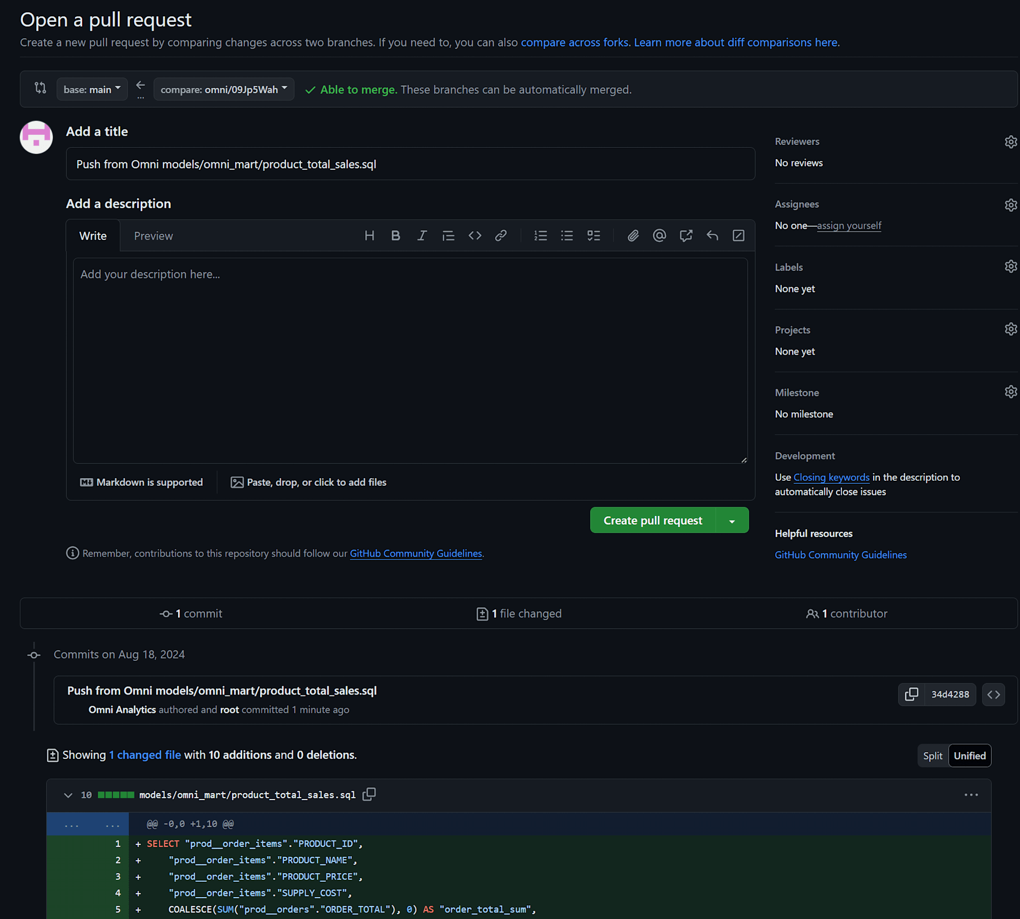Browse repository at commit 34d4288
This screenshot has height=919, width=1020.
tap(993, 694)
